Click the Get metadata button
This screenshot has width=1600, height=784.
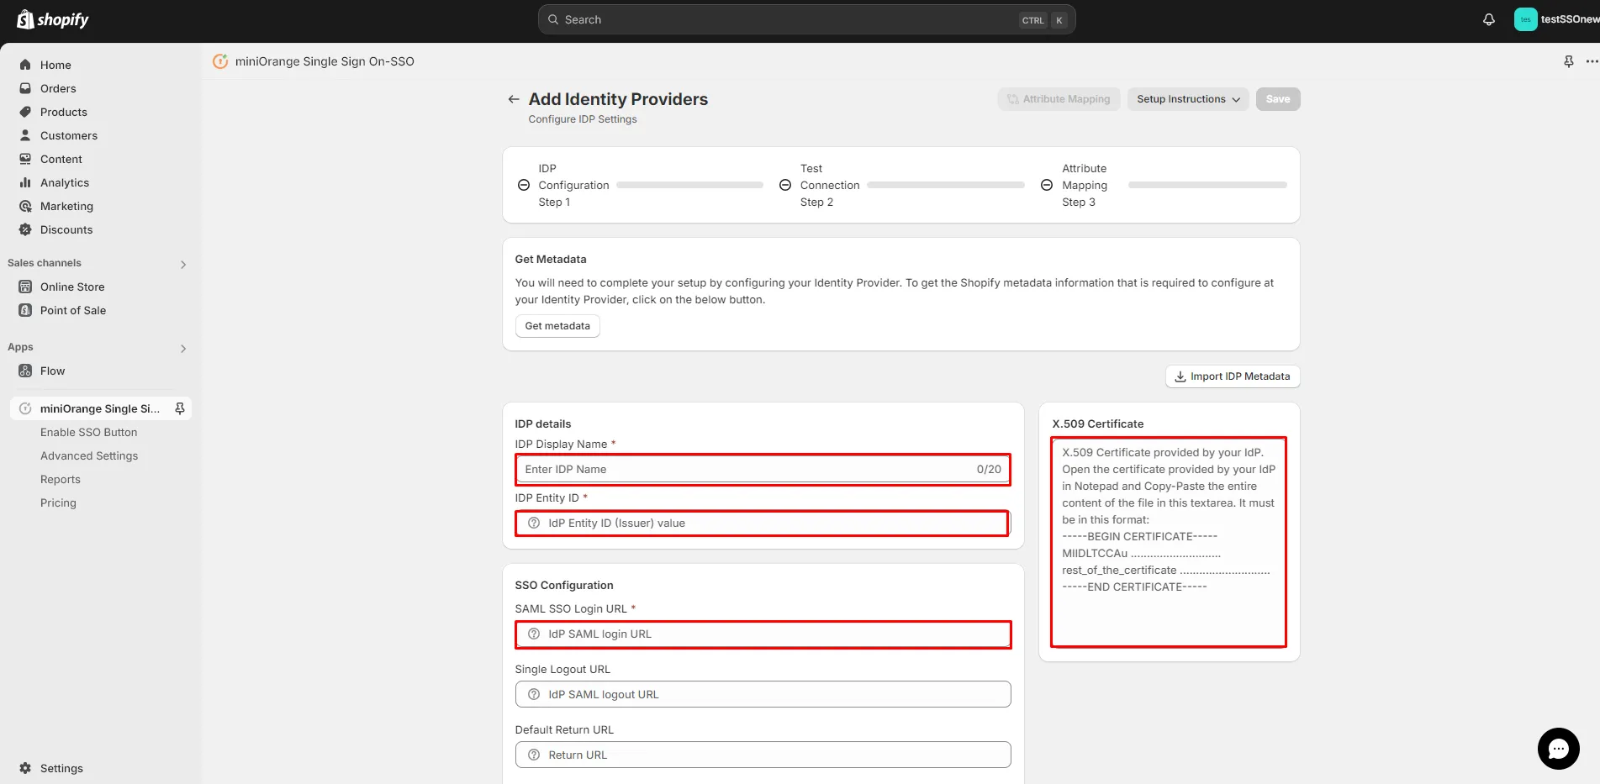(x=557, y=326)
